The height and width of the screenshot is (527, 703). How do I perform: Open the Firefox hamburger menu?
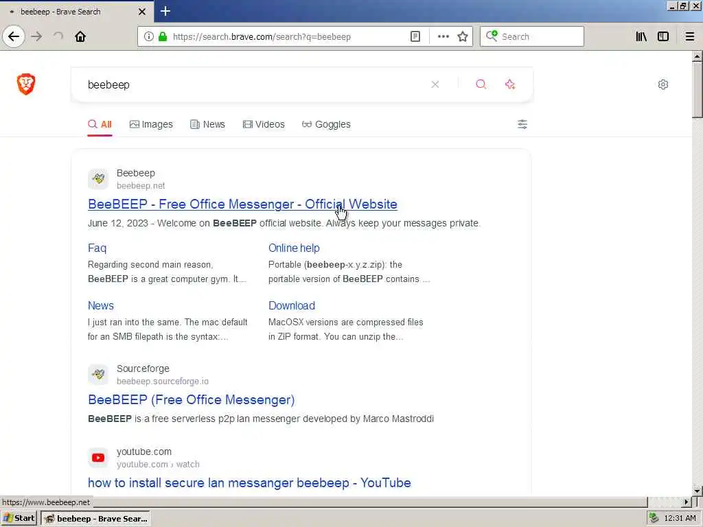(690, 36)
